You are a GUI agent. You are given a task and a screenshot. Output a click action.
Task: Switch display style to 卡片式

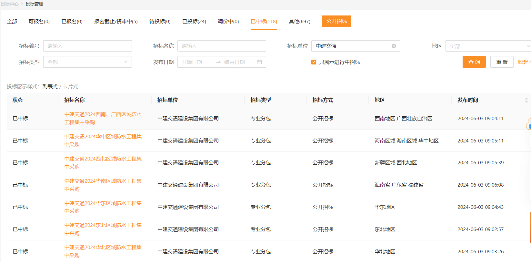tap(70, 87)
